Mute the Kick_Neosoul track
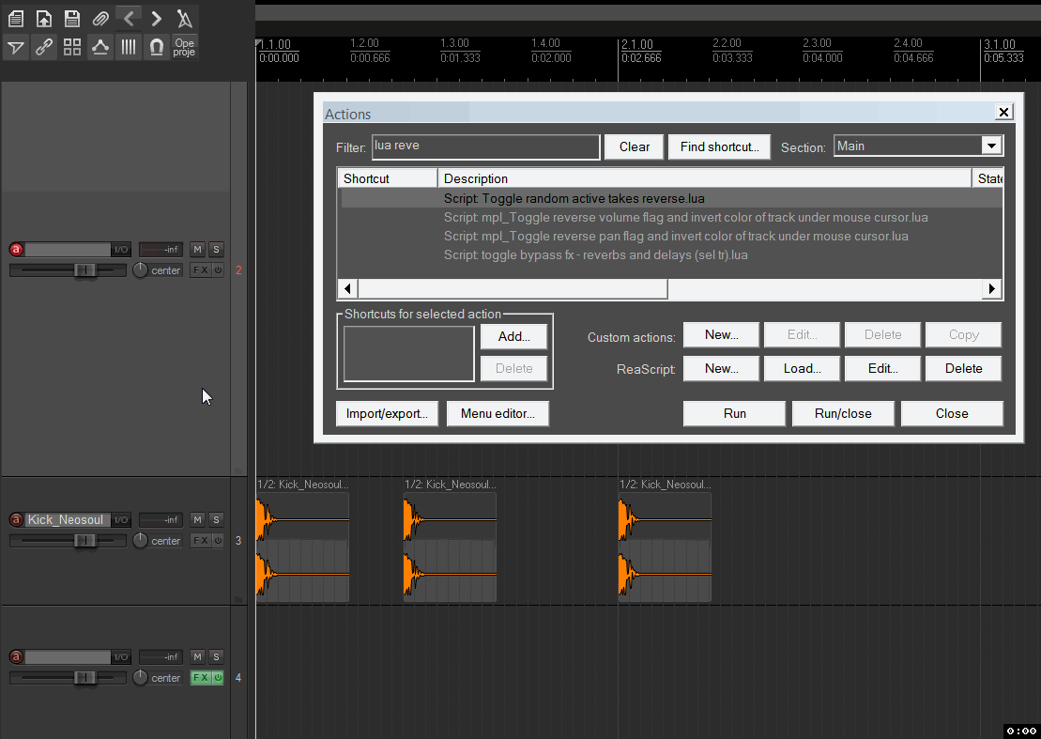 [197, 520]
